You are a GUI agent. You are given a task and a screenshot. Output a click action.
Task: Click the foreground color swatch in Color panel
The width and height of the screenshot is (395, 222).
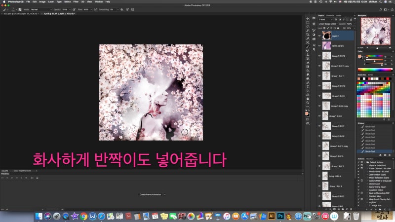tap(359, 56)
